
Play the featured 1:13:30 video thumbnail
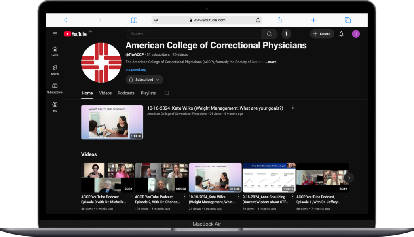tap(112, 122)
